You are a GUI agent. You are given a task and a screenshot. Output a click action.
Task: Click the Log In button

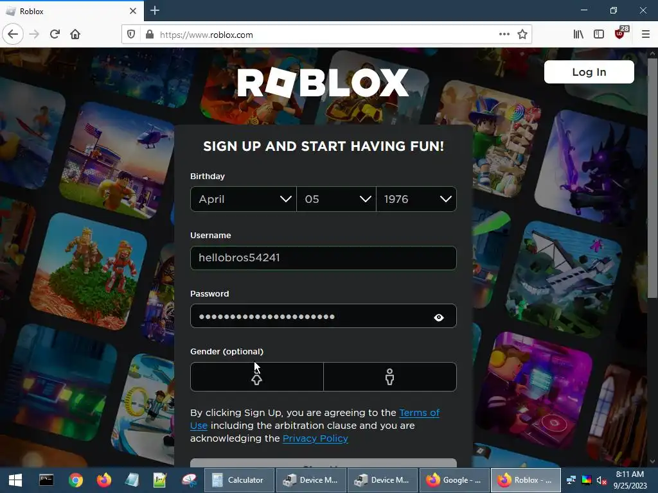589,72
